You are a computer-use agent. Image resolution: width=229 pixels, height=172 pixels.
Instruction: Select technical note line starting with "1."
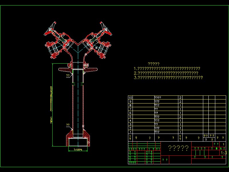tap(167, 69)
